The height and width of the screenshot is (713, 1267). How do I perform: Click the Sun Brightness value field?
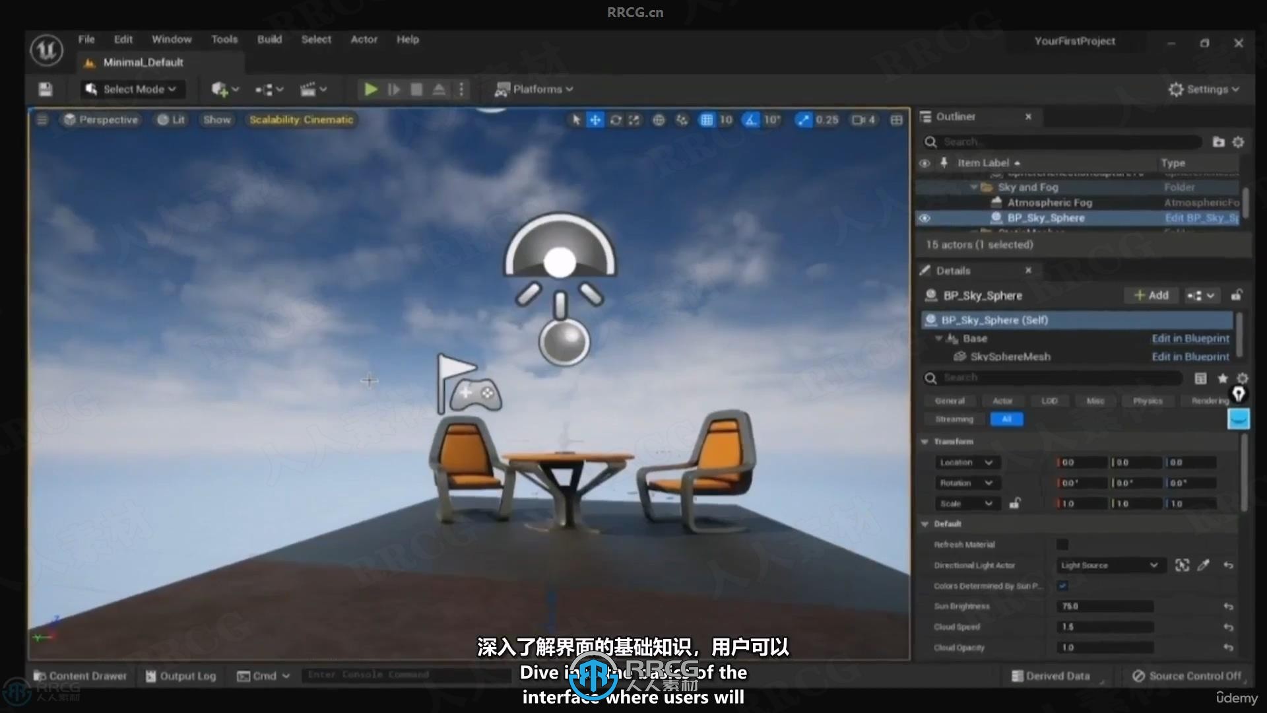tap(1105, 606)
